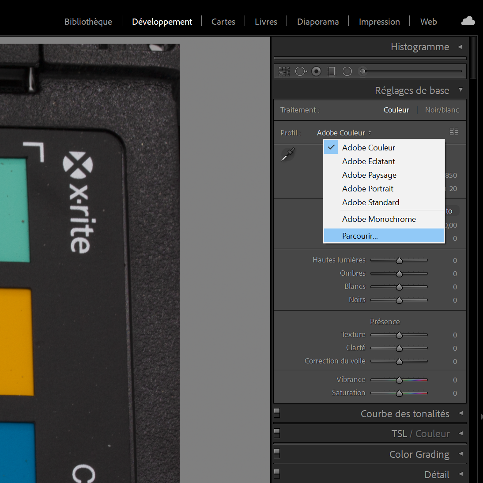Select the radial filter tool icon

pyautogui.click(x=347, y=71)
